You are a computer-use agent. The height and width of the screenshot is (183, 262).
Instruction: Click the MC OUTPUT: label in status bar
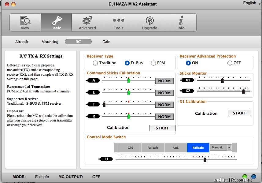click(71, 177)
